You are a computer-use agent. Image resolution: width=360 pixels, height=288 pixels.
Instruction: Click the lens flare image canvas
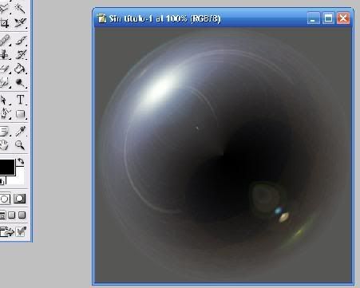[224, 155]
